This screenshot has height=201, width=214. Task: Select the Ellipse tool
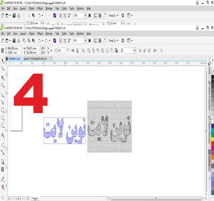[x=3, y=118]
